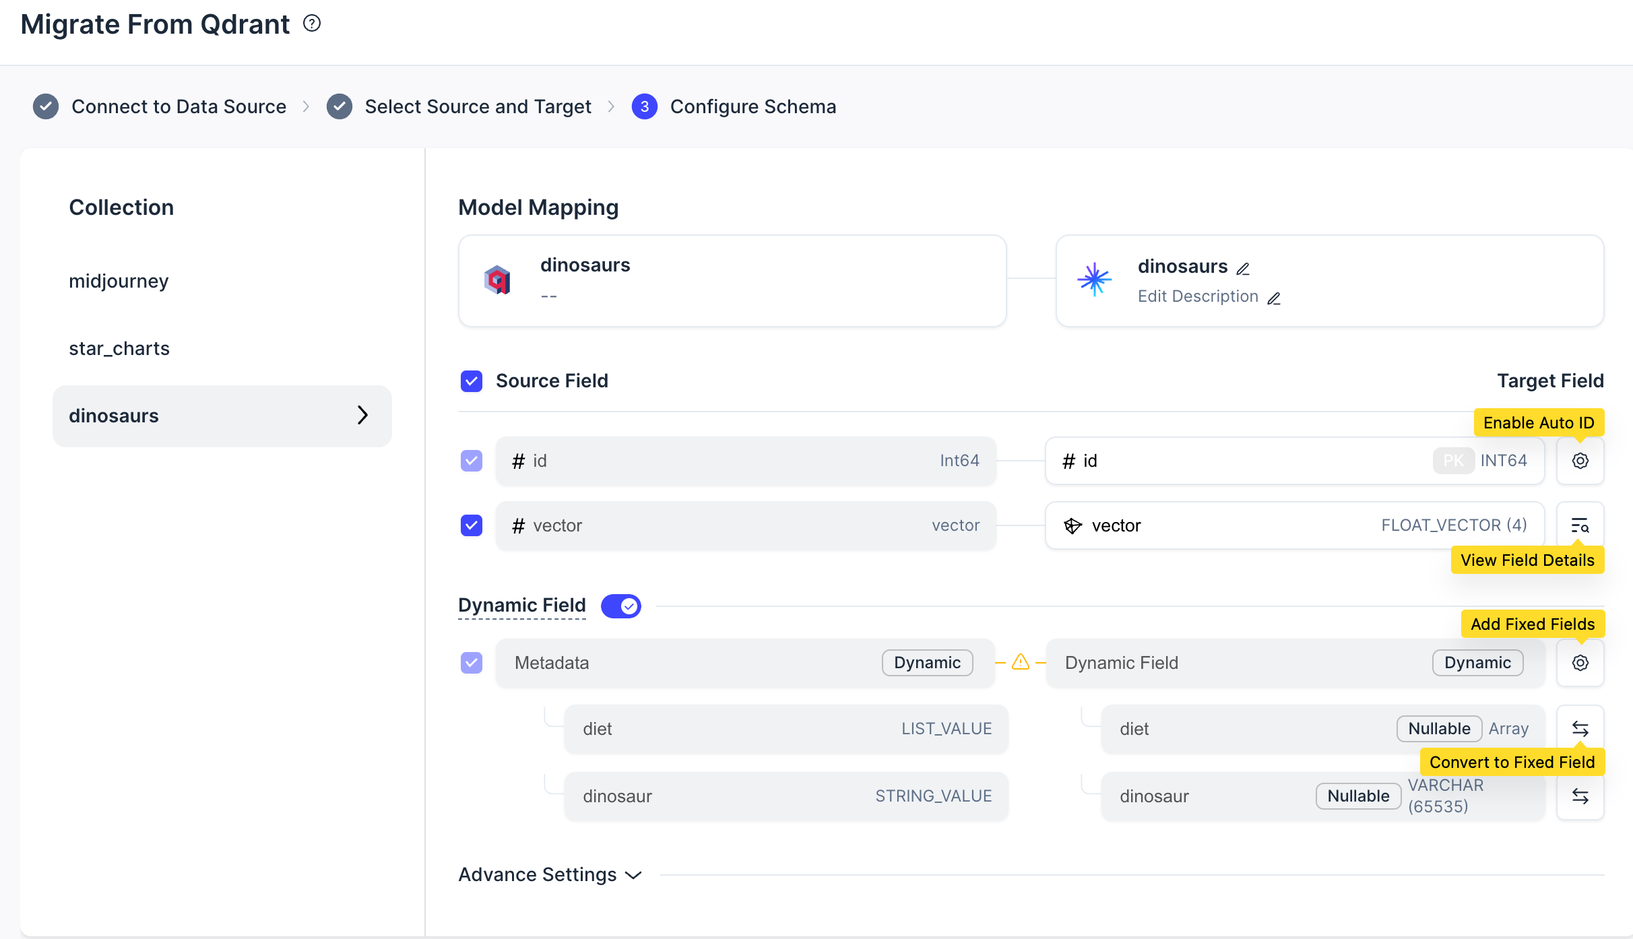Click the Nullable tag on diet field

[1439, 729]
